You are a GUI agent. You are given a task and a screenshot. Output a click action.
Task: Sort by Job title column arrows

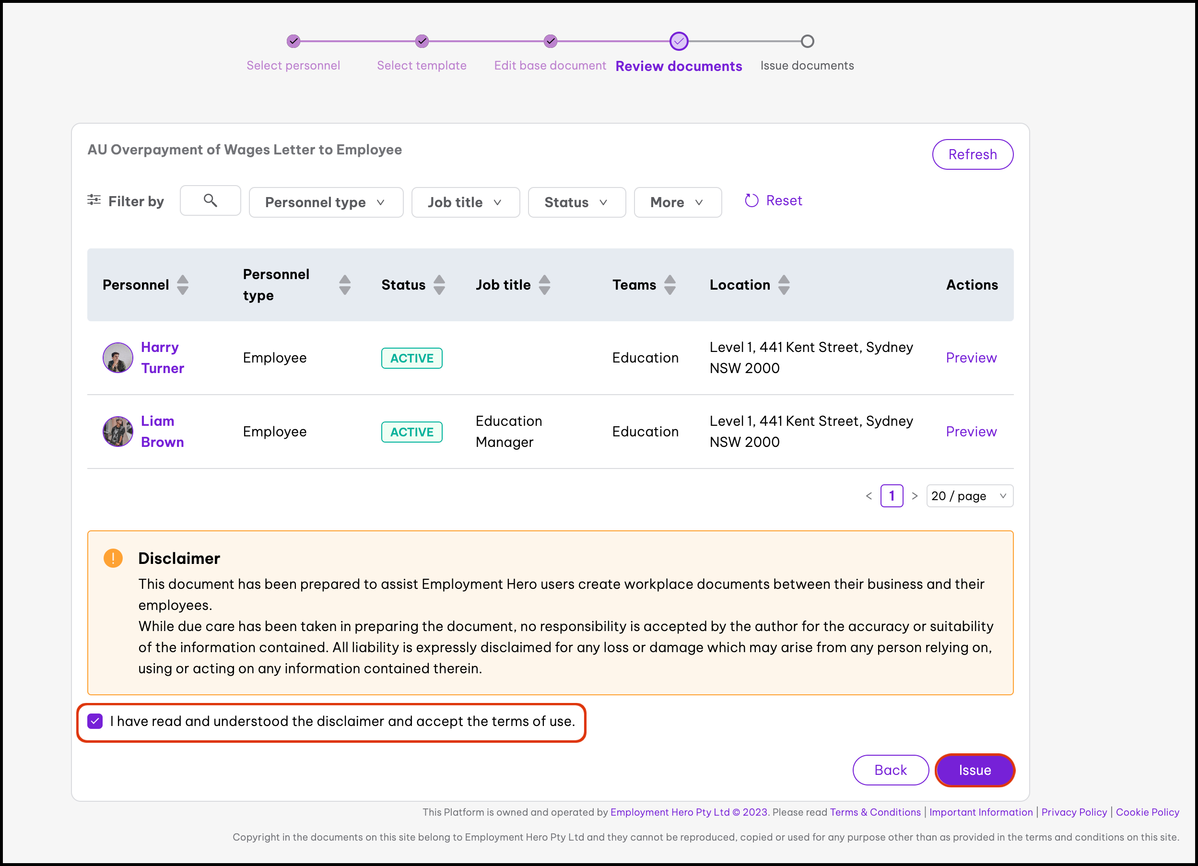(544, 285)
